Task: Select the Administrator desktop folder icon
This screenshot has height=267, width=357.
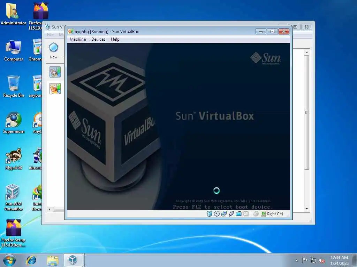Action: coord(14,14)
